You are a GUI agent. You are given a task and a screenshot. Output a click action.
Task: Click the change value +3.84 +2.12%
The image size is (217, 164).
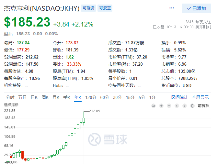point(73,24)
